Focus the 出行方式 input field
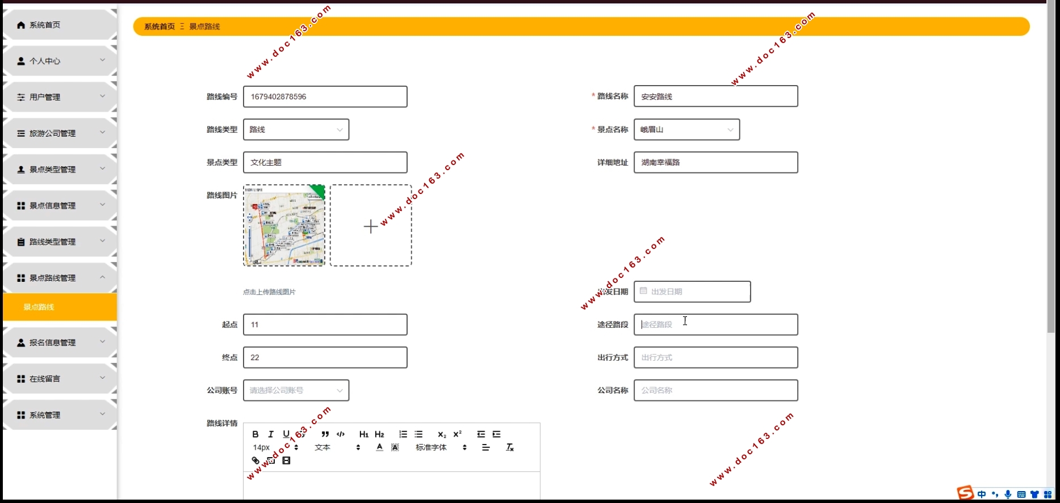This screenshot has height=503, width=1060. [x=716, y=357]
